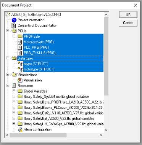Click the SafetyBase_PROFIsafe library folder icon

point(20,102)
